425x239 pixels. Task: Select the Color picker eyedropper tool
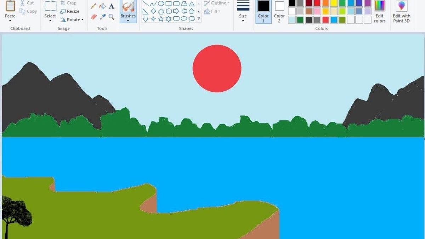click(x=102, y=17)
